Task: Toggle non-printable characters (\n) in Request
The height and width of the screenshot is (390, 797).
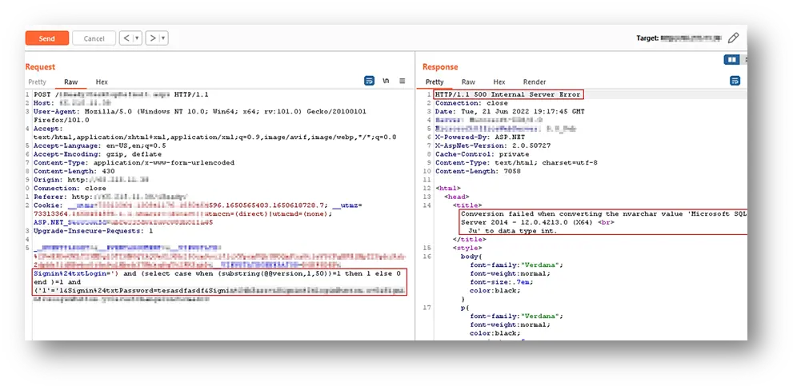Action: coord(386,82)
